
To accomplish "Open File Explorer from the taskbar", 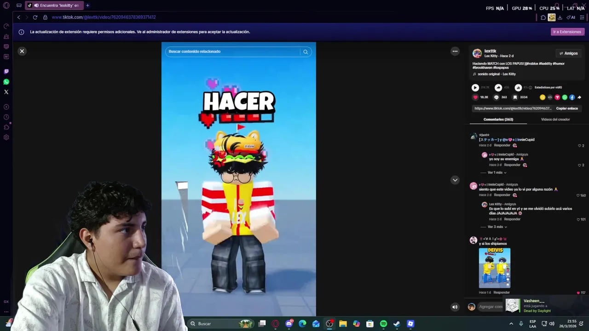I will click(343, 324).
